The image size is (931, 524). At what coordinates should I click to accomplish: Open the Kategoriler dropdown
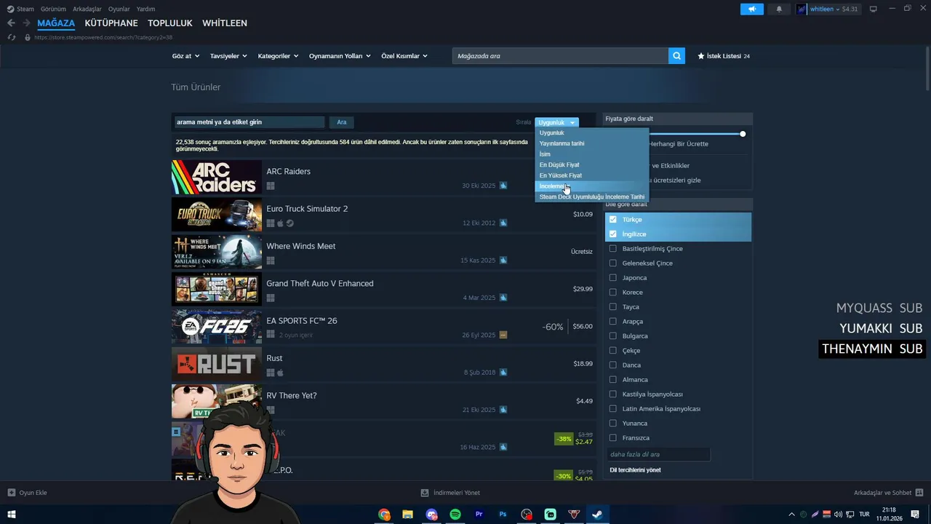point(278,56)
